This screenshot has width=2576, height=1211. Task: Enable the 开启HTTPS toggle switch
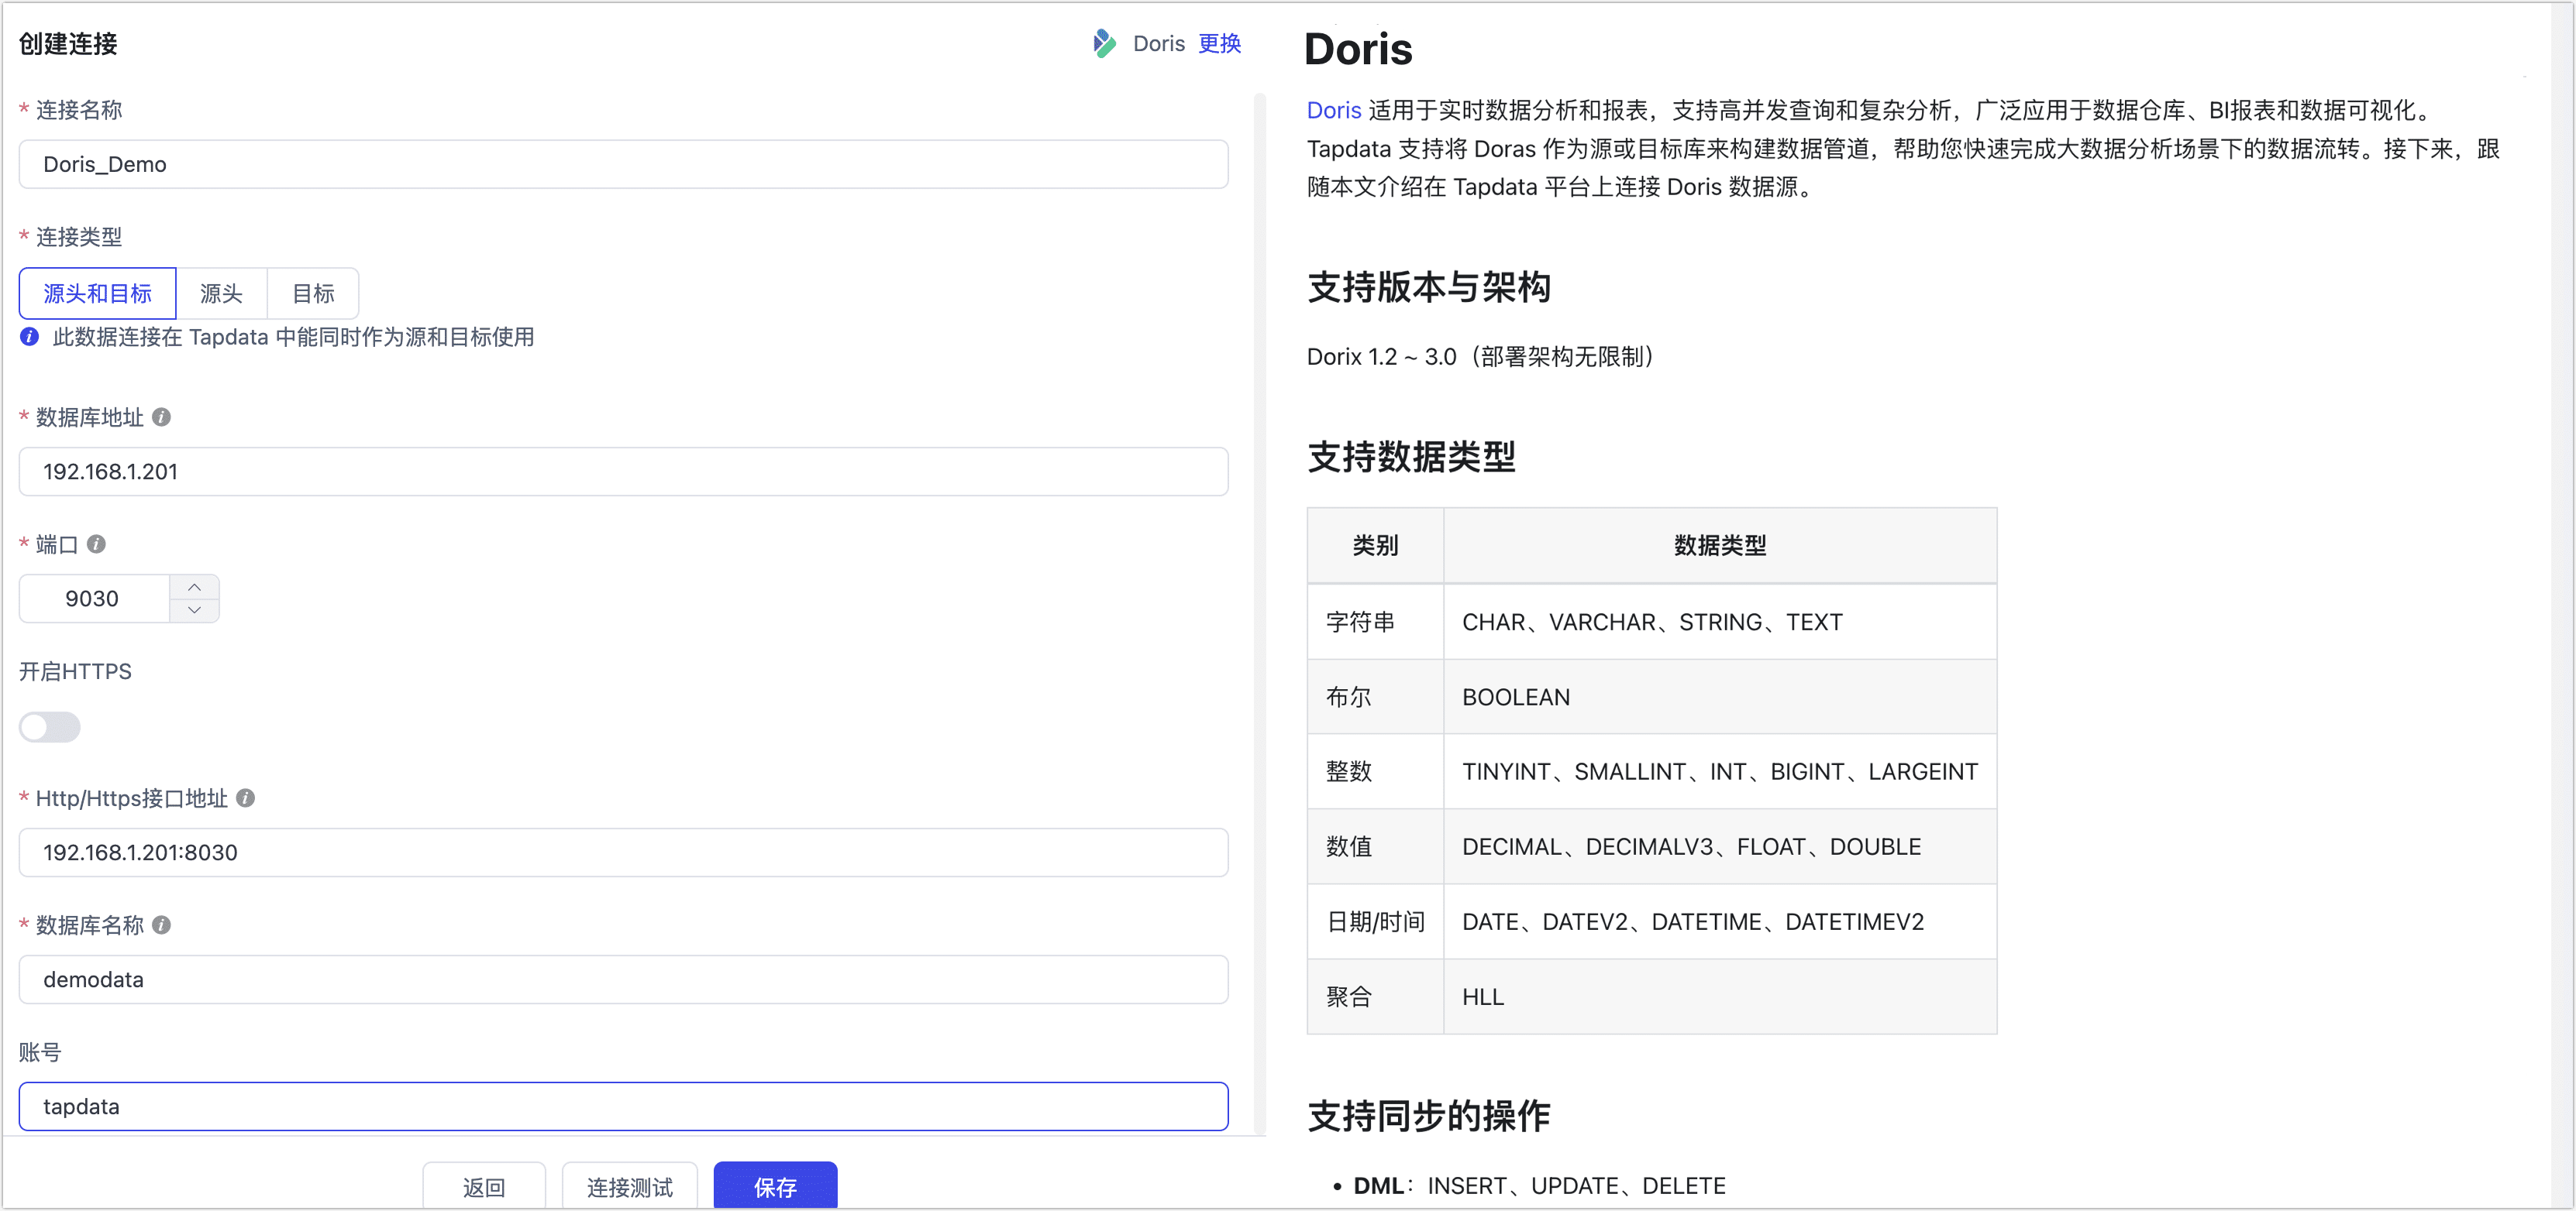click(49, 727)
